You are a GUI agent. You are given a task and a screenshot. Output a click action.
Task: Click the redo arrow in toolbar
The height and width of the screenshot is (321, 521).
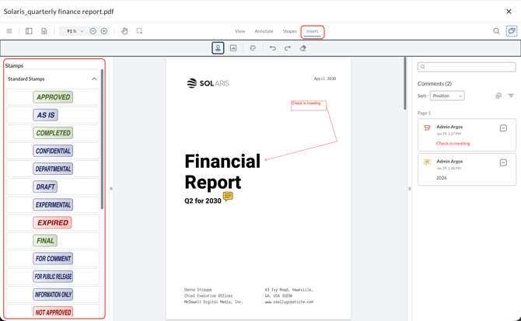(x=288, y=48)
